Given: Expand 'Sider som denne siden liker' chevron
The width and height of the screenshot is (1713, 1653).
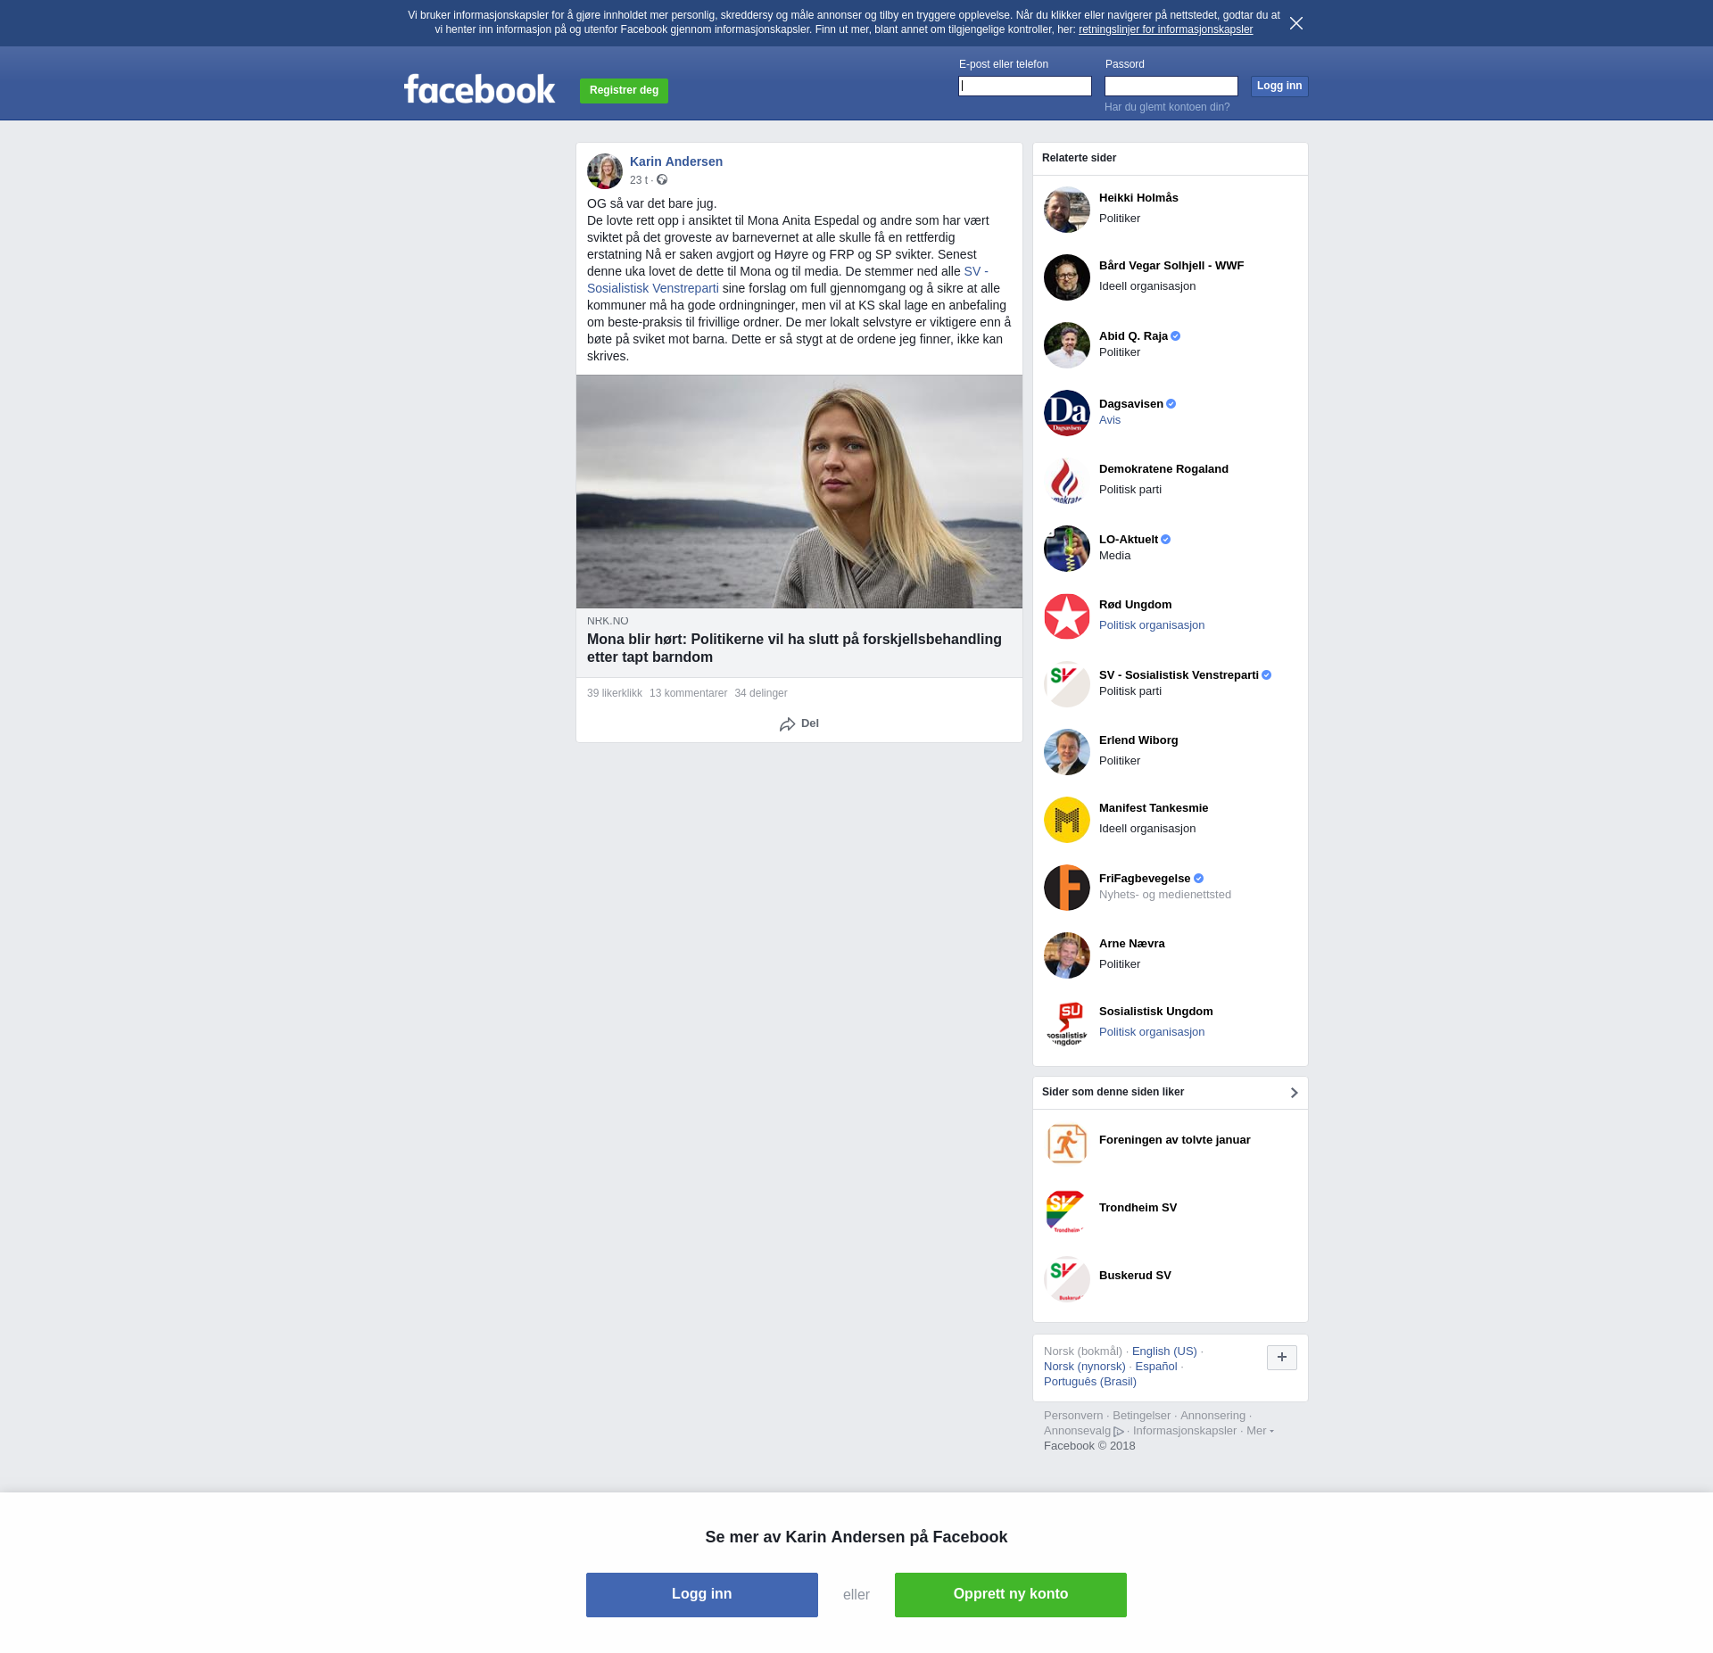Looking at the screenshot, I should coord(1294,1093).
